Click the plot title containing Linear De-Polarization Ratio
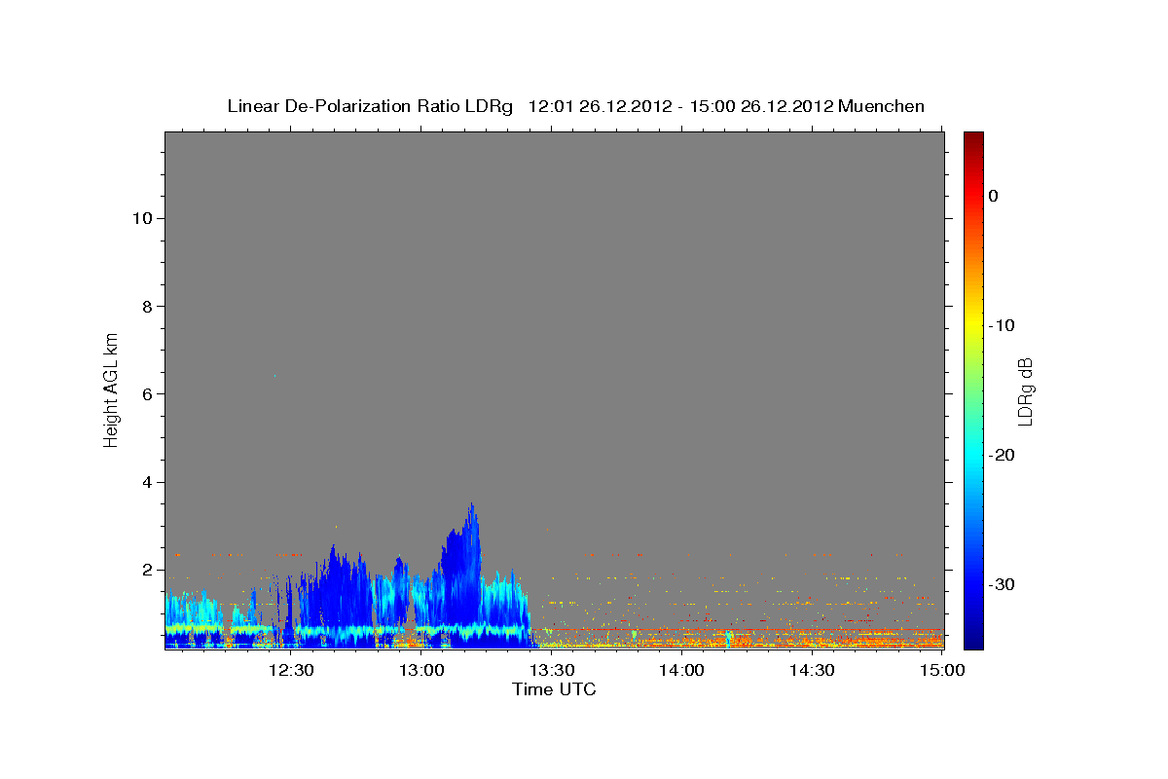 (575, 106)
